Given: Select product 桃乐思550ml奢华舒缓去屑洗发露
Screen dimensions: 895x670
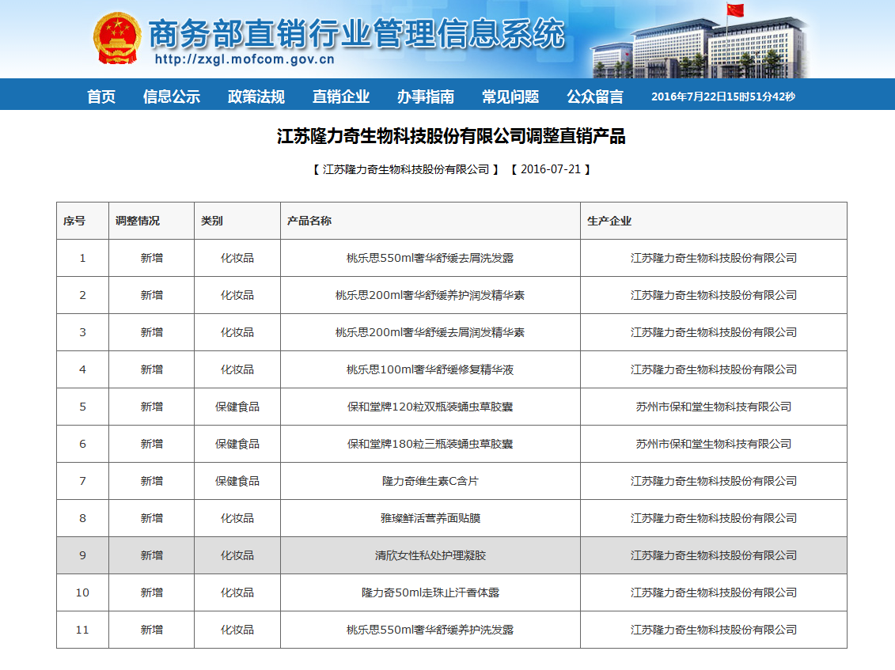Looking at the screenshot, I should click(x=430, y=258).
